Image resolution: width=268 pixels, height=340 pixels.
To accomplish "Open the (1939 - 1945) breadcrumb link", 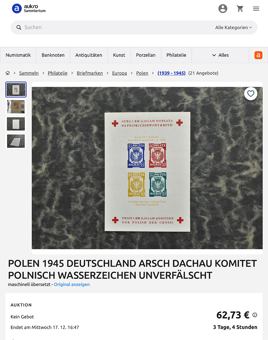I will click(x=171, y=73).
